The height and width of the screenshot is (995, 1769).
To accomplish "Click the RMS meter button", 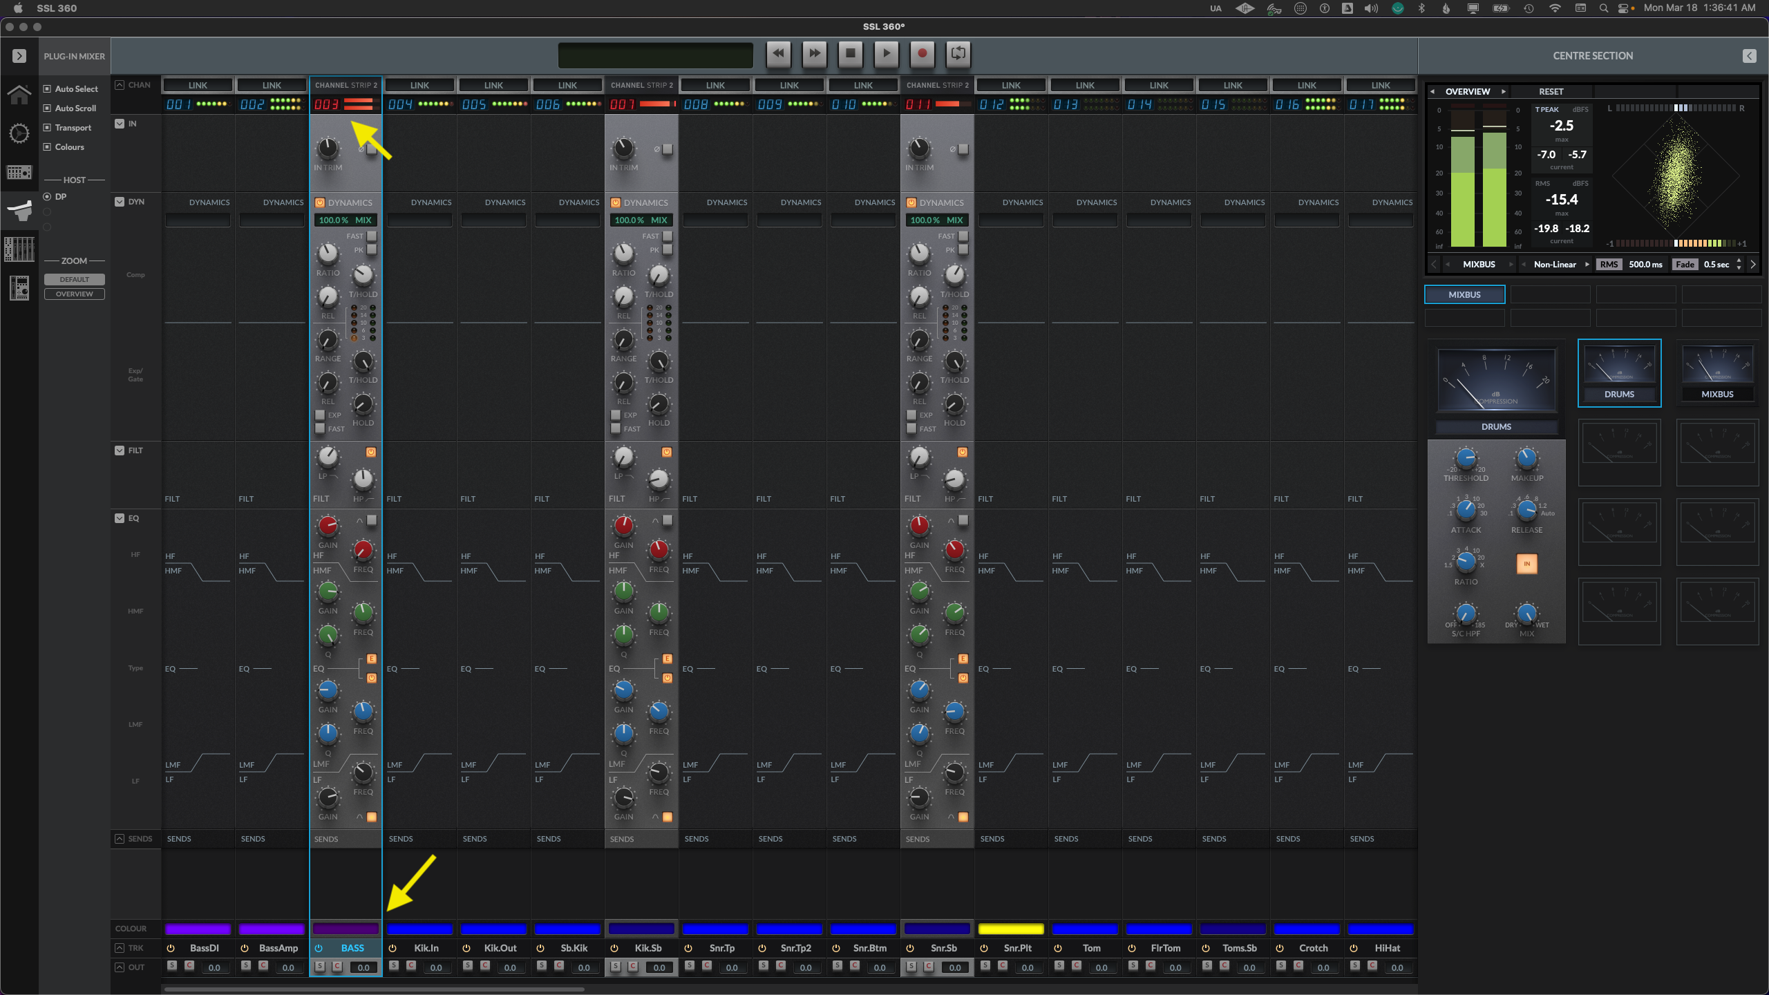I will [1609, 265].
